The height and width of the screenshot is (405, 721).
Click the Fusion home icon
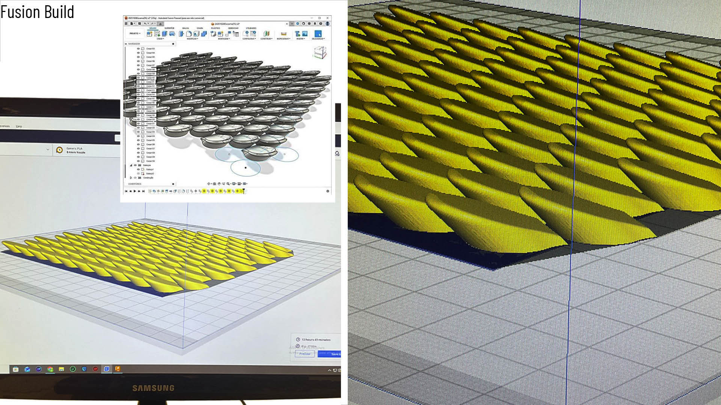coord(160,24)
